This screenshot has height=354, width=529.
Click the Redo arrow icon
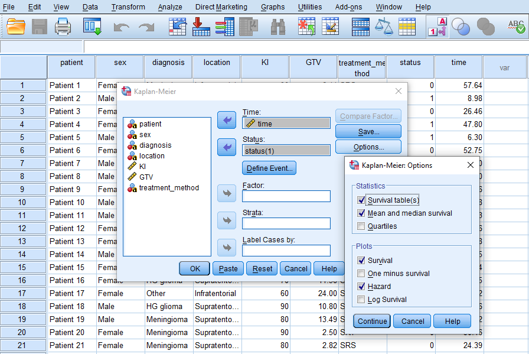pyautogui.click(x=146, y=27)
